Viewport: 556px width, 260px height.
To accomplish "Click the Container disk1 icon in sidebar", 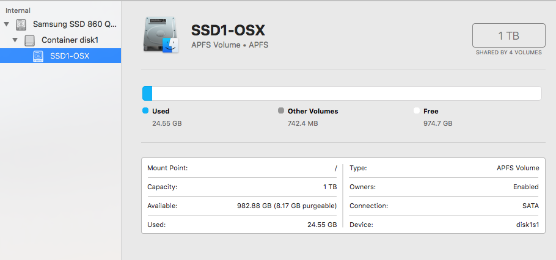I will pyautogui.click(x=30, y=40).
